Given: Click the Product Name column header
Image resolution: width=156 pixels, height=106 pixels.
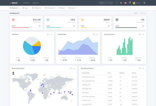Looking at the screenshot, I should click(x=86, y=73).
